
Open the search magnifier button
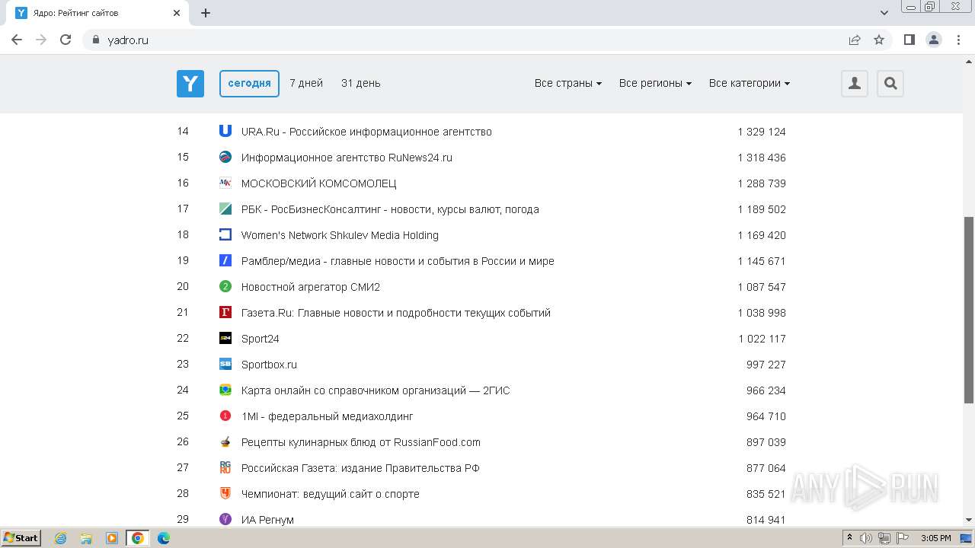(890, 84)
